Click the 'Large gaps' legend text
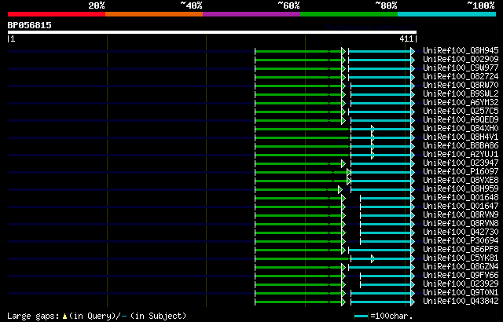Screen dimensions: 503x322 click(33, 316)
